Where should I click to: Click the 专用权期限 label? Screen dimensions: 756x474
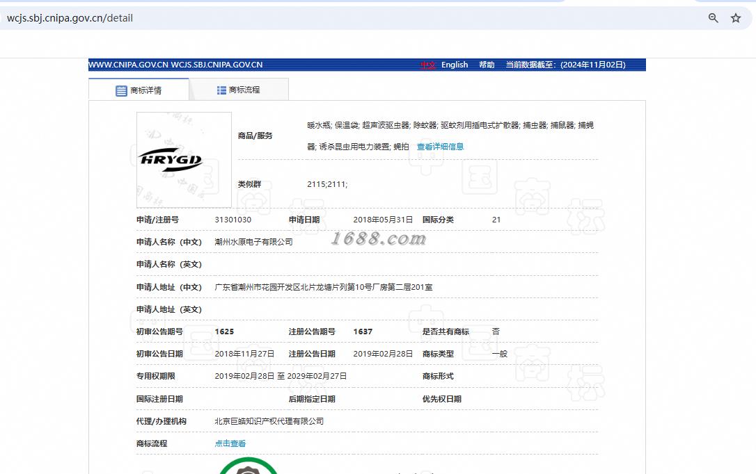[x=156, y=376]
